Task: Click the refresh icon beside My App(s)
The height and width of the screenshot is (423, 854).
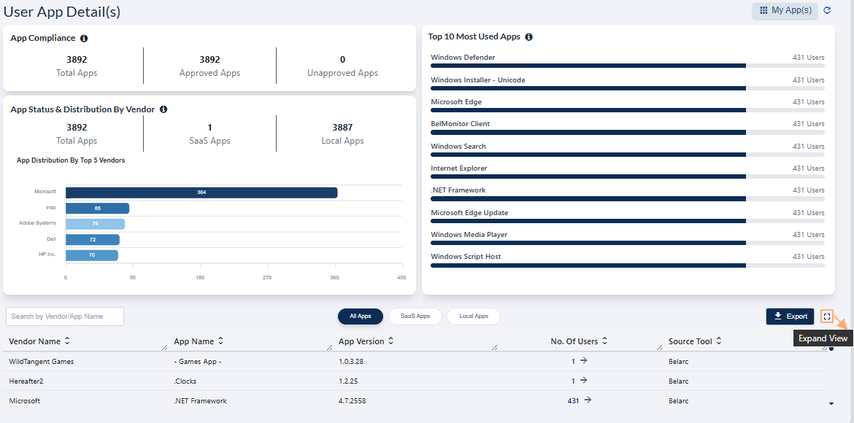Action: pos(827,10)
